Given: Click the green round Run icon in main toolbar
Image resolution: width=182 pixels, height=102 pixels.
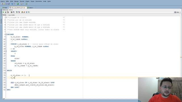Looking at the screenshot, I should coord(18,4).
